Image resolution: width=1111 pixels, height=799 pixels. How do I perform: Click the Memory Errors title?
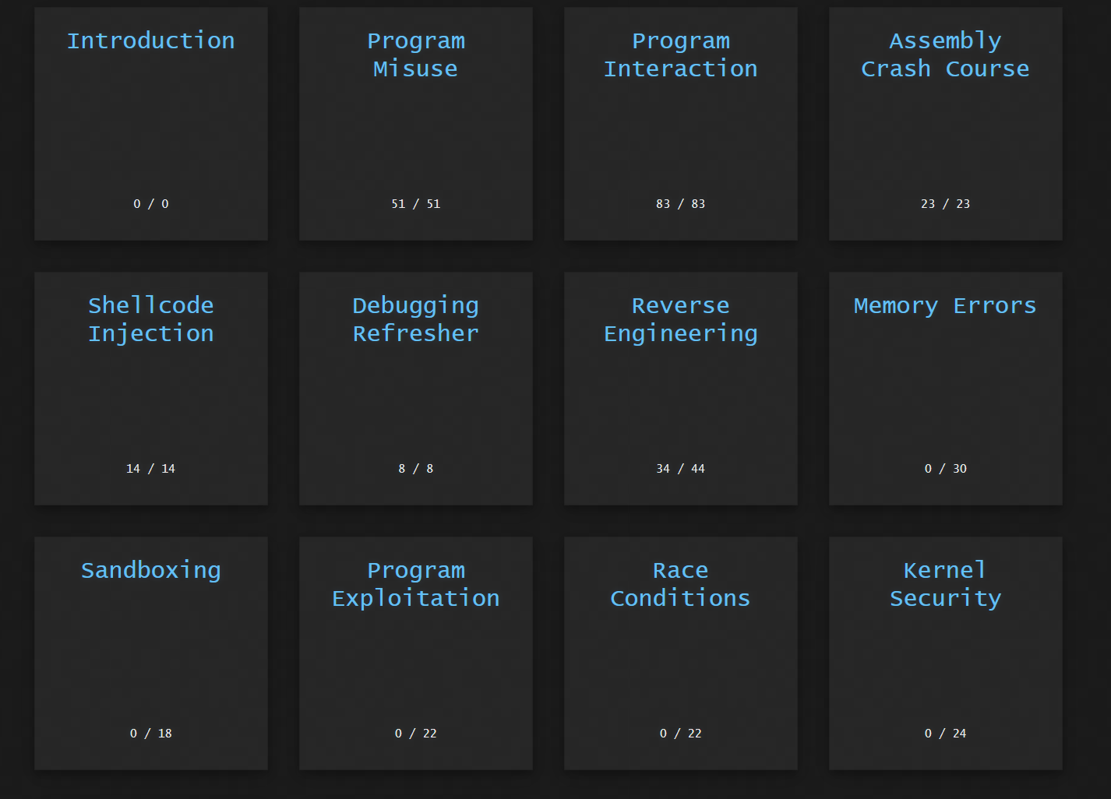click(x=945, y=305)
